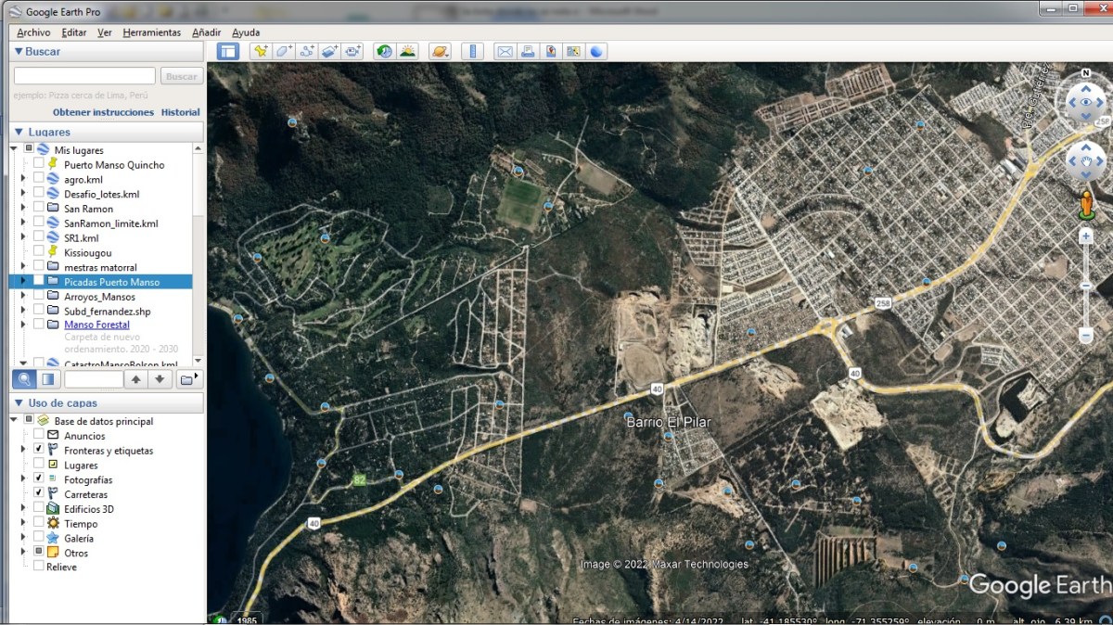Uncheck the Carreteras layer checkbox
Image resolution: width=1113 pixels, height=625 pixels.
click(x=39, y=494)
